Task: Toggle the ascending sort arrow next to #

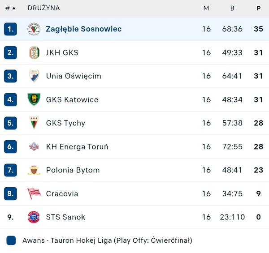Action: point(14,8)
